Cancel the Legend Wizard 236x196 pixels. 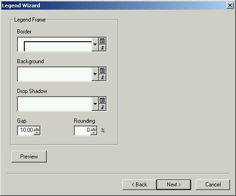(x=213, y=185)
